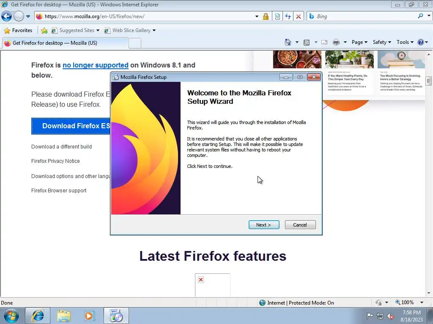Expand the Print options dropdown arrow

click(345, 42)
